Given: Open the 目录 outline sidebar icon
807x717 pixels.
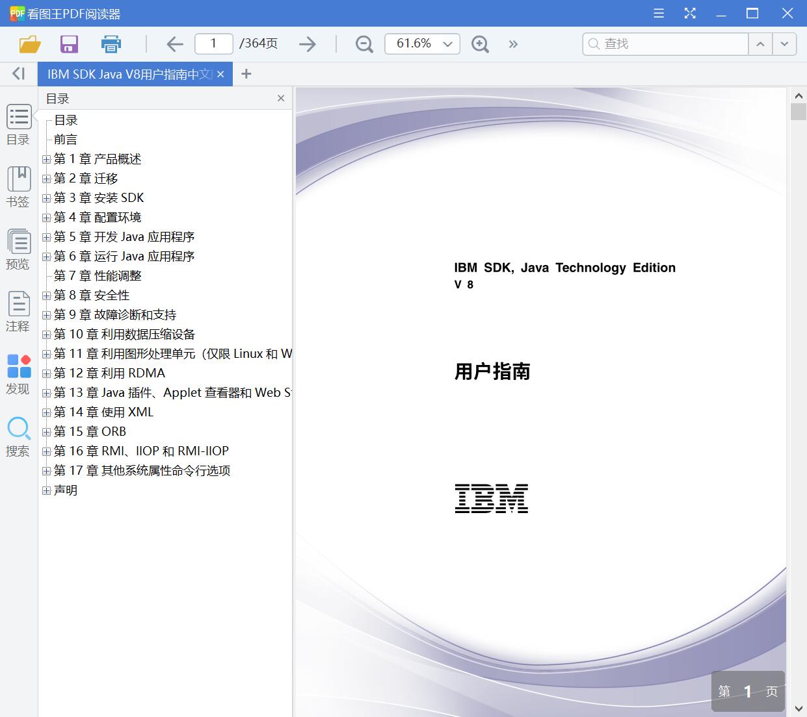Looking at the screenshot, I should (x=18, y=125).
